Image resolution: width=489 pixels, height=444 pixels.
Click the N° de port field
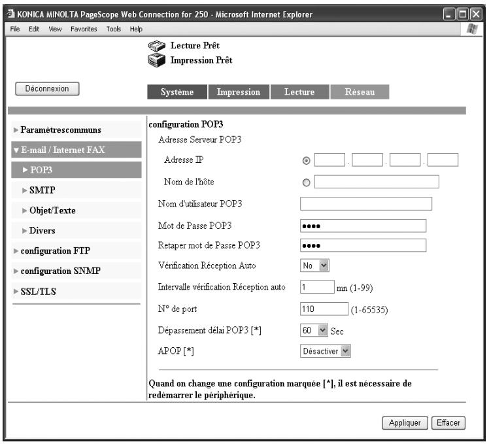(324, 309)
